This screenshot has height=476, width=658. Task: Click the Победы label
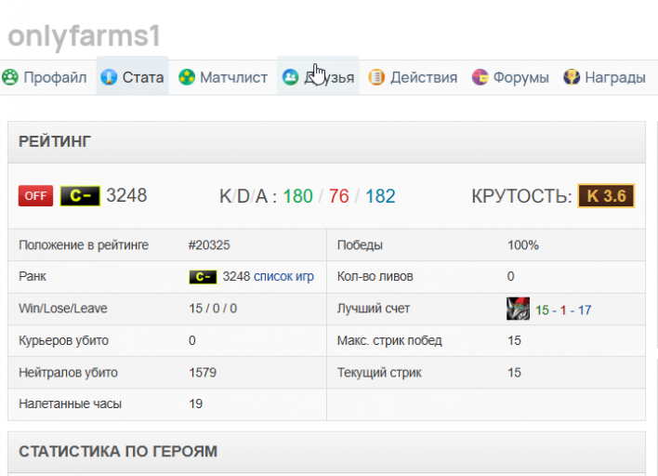(x=360, y=245)
